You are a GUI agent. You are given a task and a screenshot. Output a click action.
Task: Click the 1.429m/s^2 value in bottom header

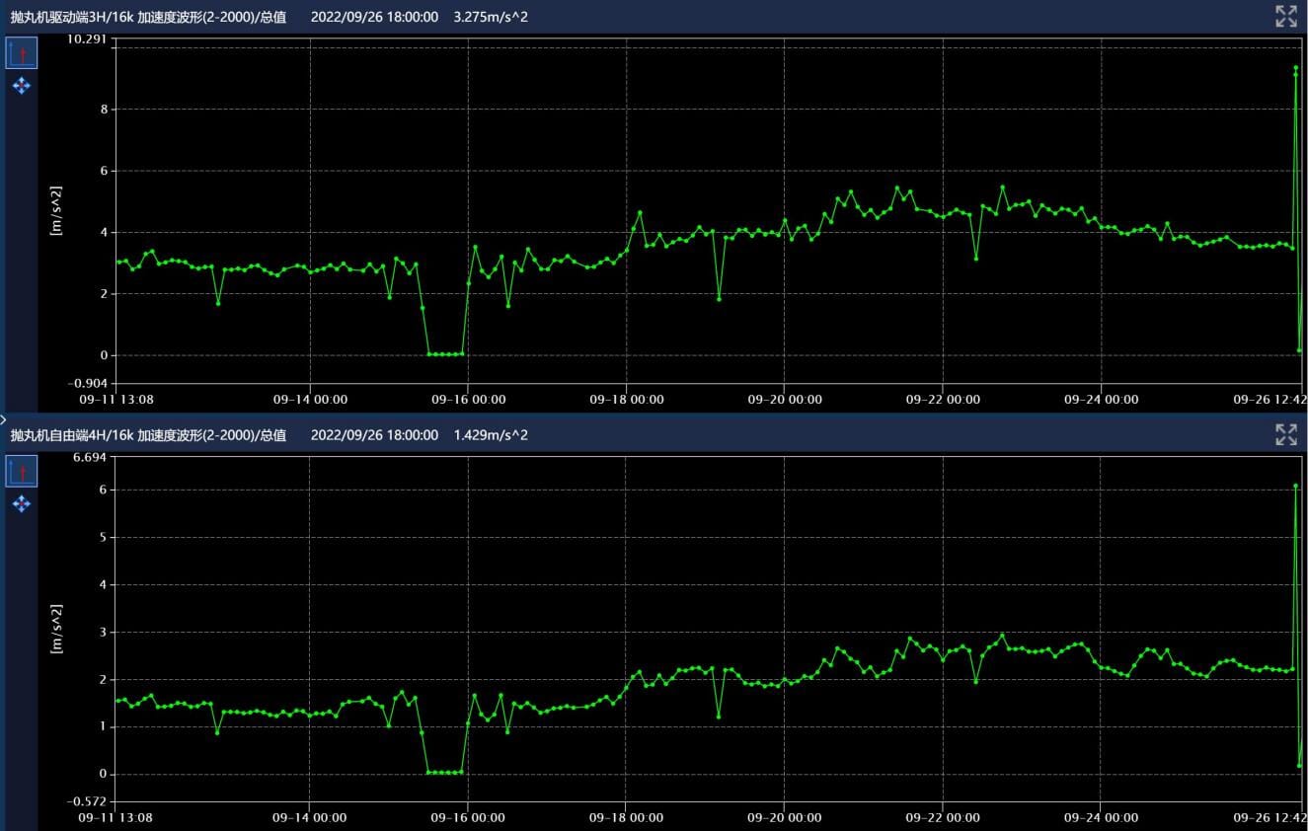click(x=491, y=435)
